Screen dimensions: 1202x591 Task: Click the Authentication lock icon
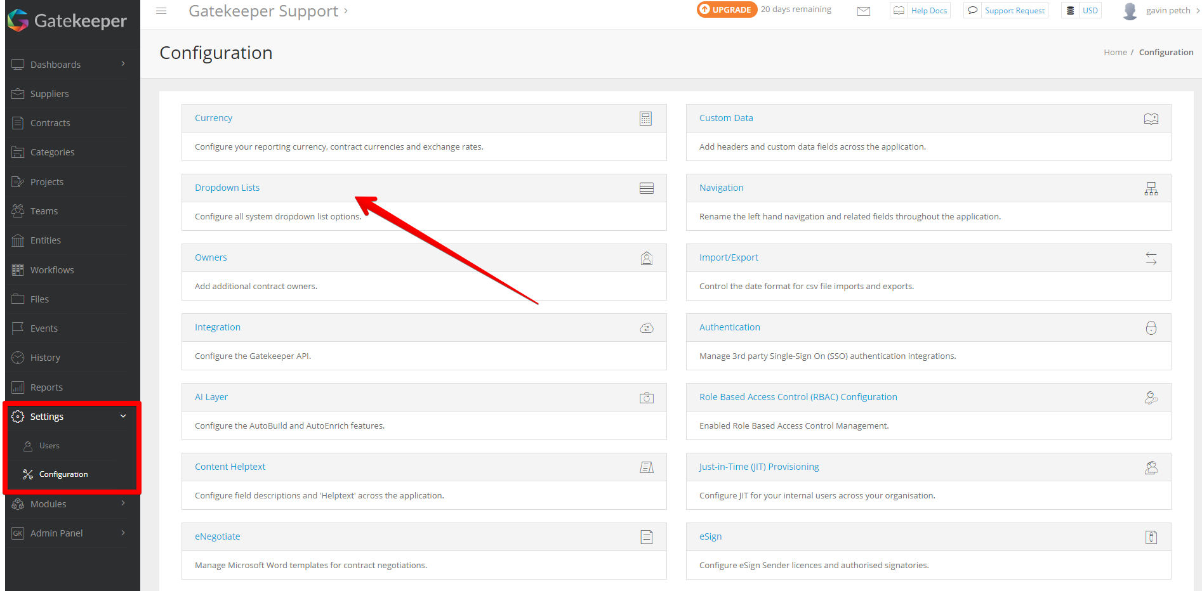(x=1151, y=328)
